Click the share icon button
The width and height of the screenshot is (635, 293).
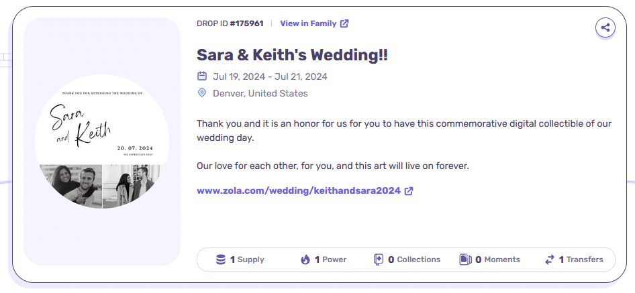pos(605,28)
